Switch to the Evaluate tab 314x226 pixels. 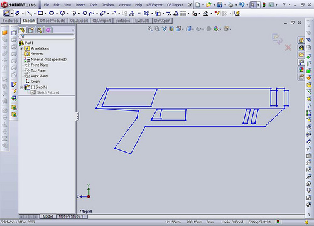(143, 21)
